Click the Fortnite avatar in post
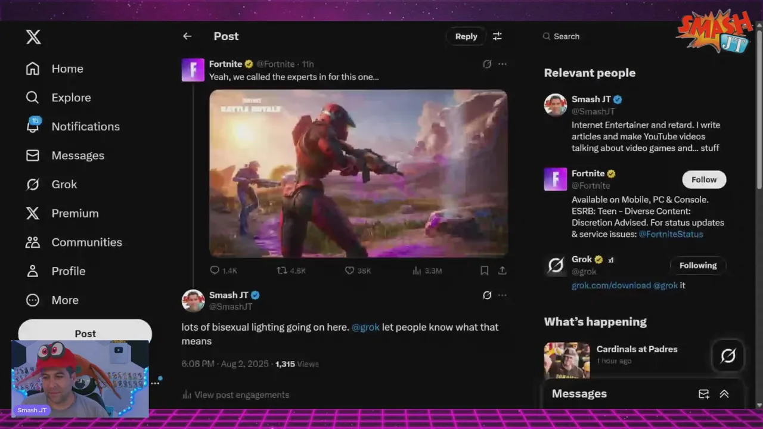The image size is (763, 429). tap(193, 70)
